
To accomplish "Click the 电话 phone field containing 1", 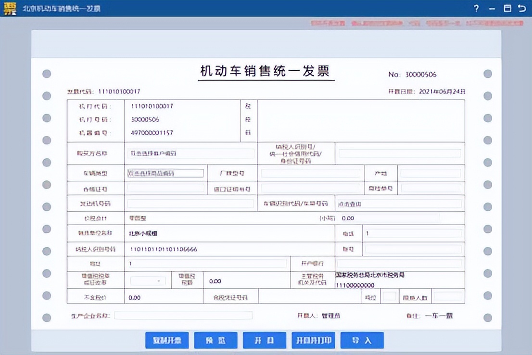I will click(414, 233).
